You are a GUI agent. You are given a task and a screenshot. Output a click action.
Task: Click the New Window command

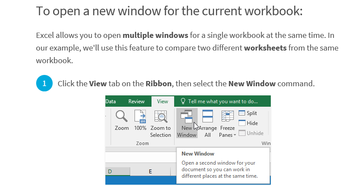[187, 123]
